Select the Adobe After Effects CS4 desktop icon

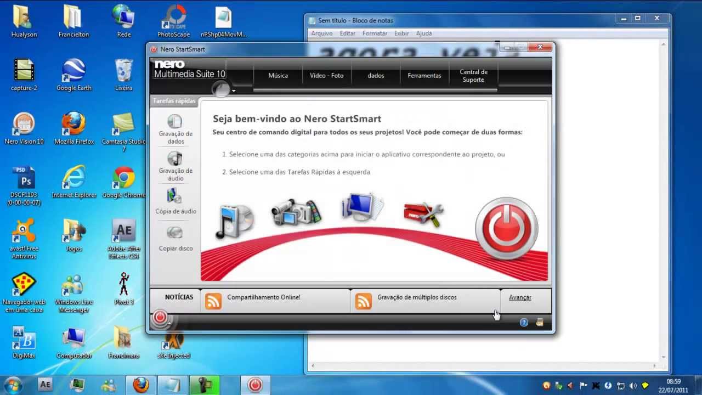coord(124,240)
